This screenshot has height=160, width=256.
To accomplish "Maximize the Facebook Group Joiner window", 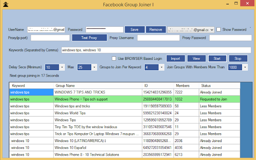I will [236, 4].
